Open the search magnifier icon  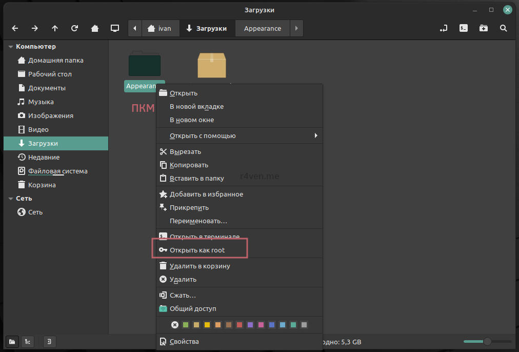(504, 28)
